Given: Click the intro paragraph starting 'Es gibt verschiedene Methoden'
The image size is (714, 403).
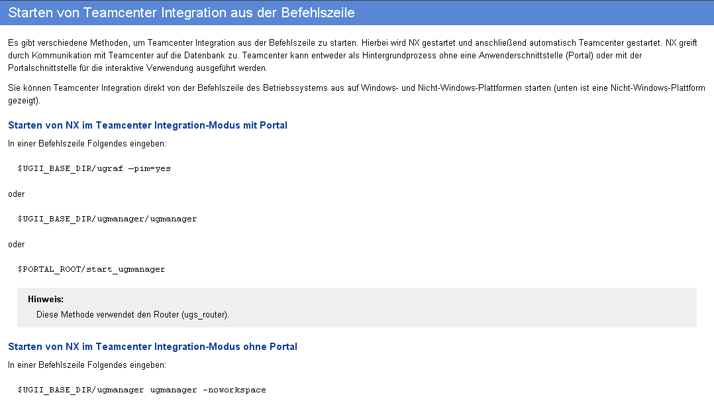Looking at the screenshot, I should [x=352, y=56].
